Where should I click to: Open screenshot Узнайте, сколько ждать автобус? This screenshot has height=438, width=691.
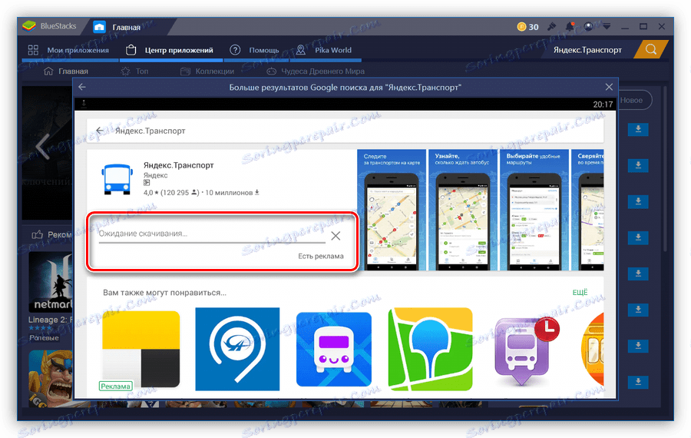(x=462, y=210)
